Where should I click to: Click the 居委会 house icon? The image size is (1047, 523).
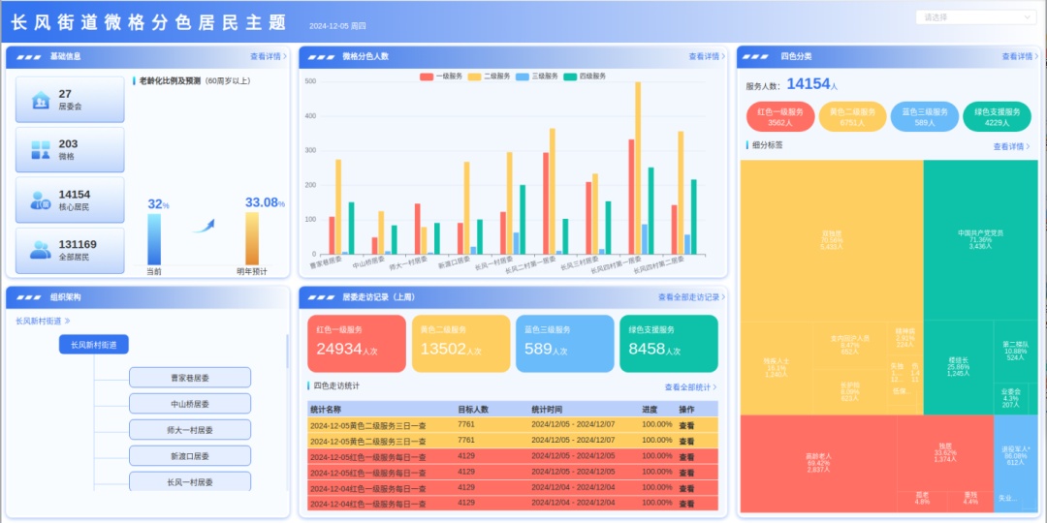tap(41, 100)
